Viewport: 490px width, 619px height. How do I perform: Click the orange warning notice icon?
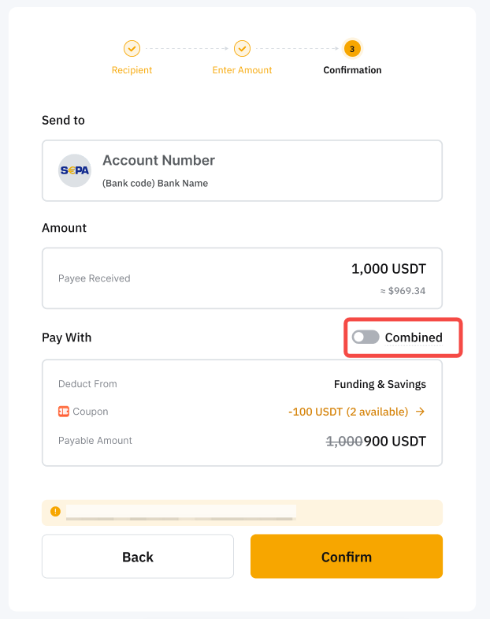coord(55,511)
